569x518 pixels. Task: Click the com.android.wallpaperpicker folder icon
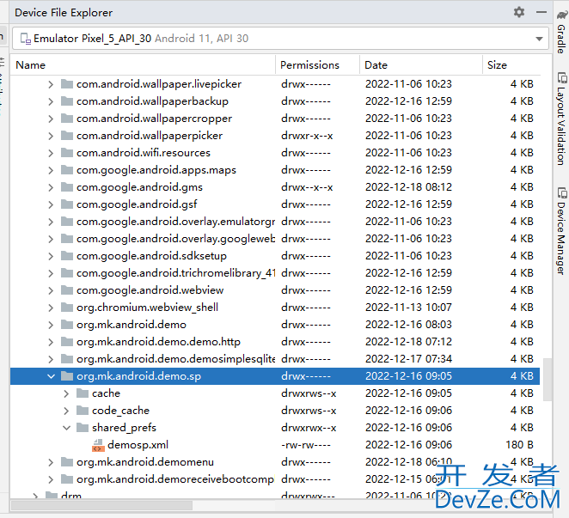point(67,136)
